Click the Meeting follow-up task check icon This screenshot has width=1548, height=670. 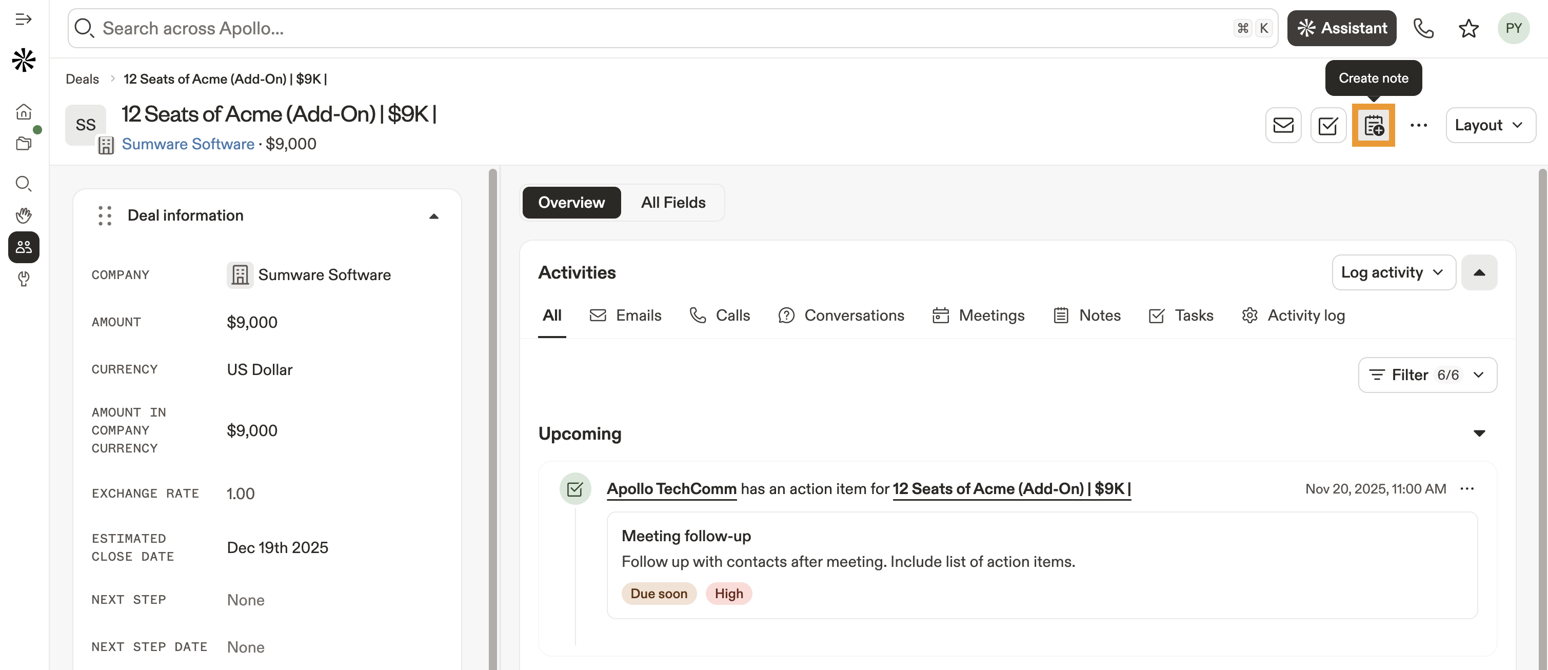coord(574,488)
